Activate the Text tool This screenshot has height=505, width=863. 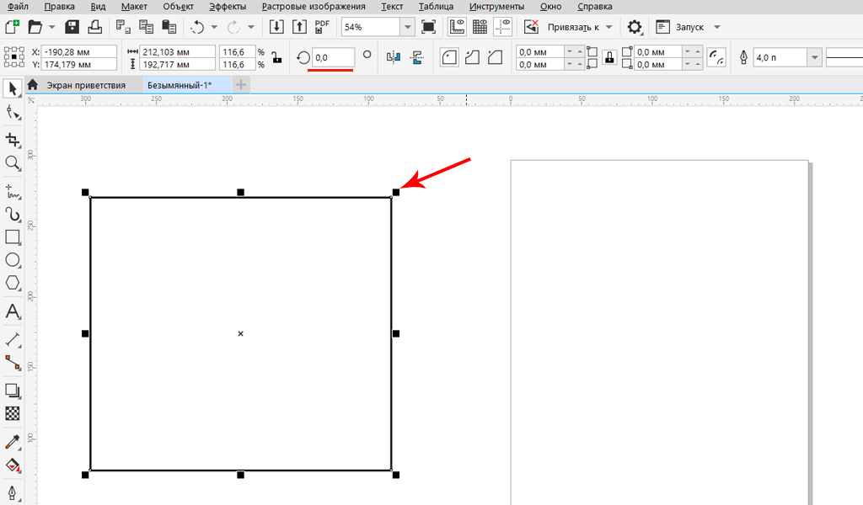[13, 311]
